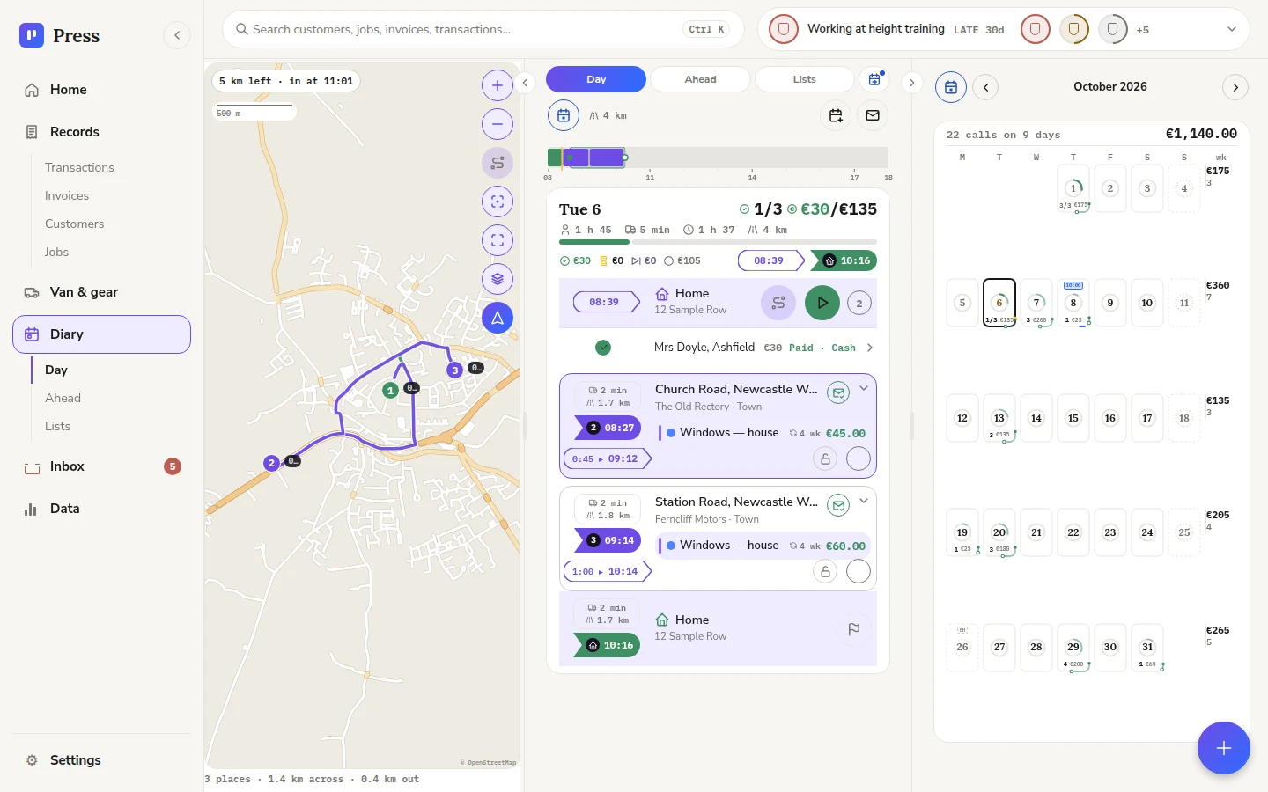Expand the Station Road job card

click(x=864, y=502)
